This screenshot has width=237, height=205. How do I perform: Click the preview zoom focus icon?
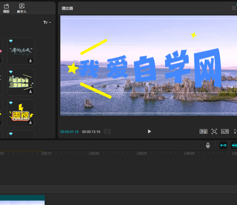(x=214, y=131)
